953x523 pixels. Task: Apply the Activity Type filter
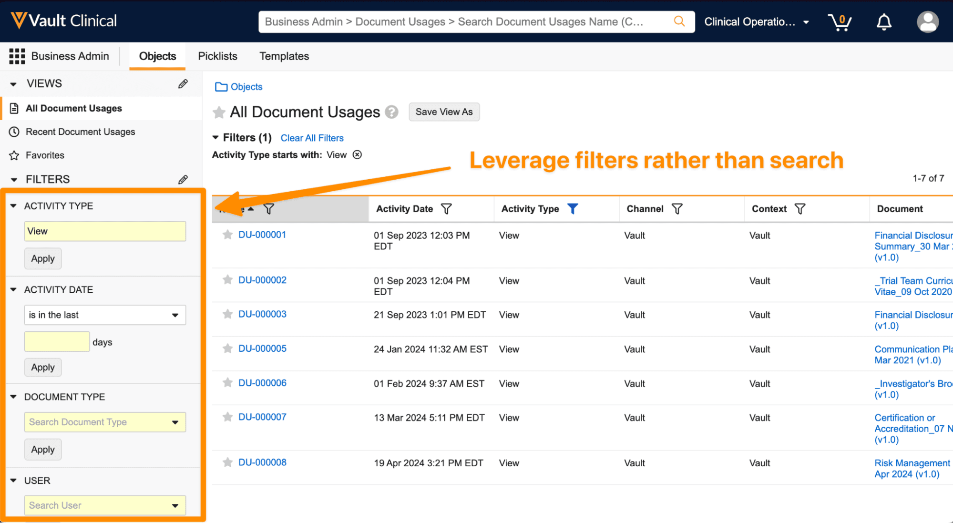click(43, 259)
